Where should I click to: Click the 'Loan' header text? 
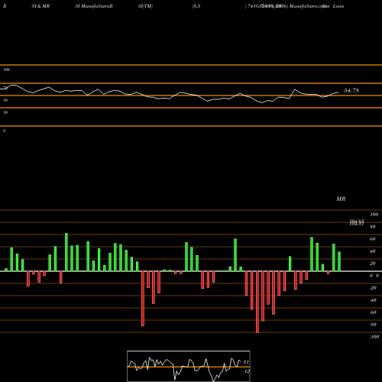(x=338, y=6)
